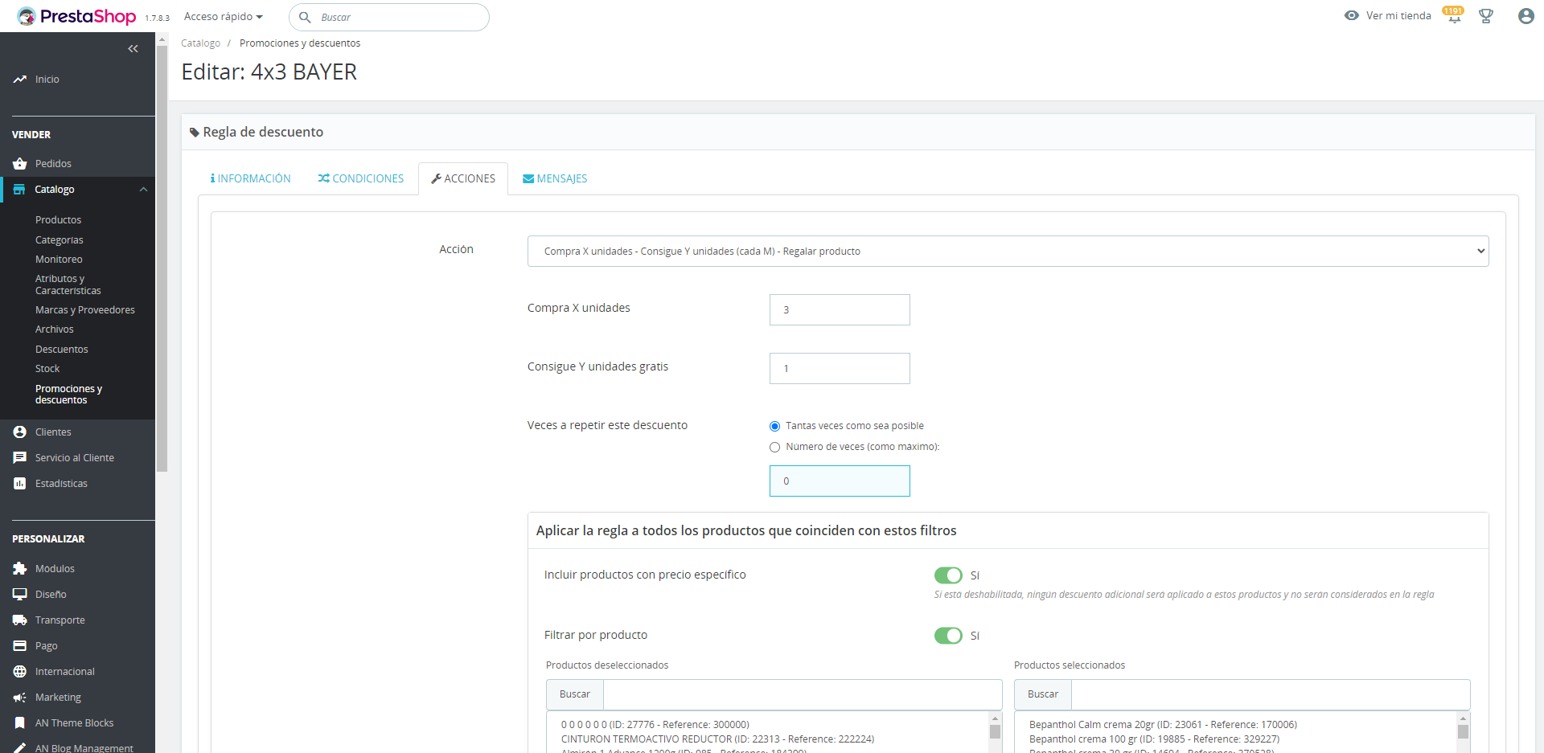This screenshot has height=753, width=1544.
Task: Click search field for Productos deseleccionados
Action: tap(803, 695)
